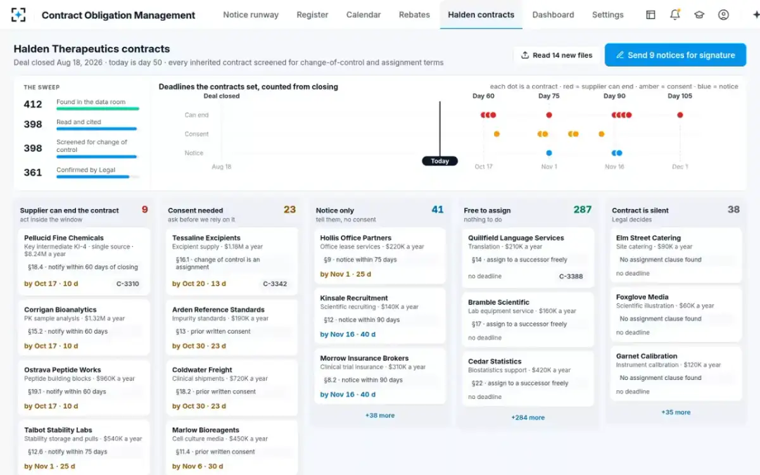Open the Morrow Insurance Brokers card
This screenshot has width=760, height=475.
[380, 377]
